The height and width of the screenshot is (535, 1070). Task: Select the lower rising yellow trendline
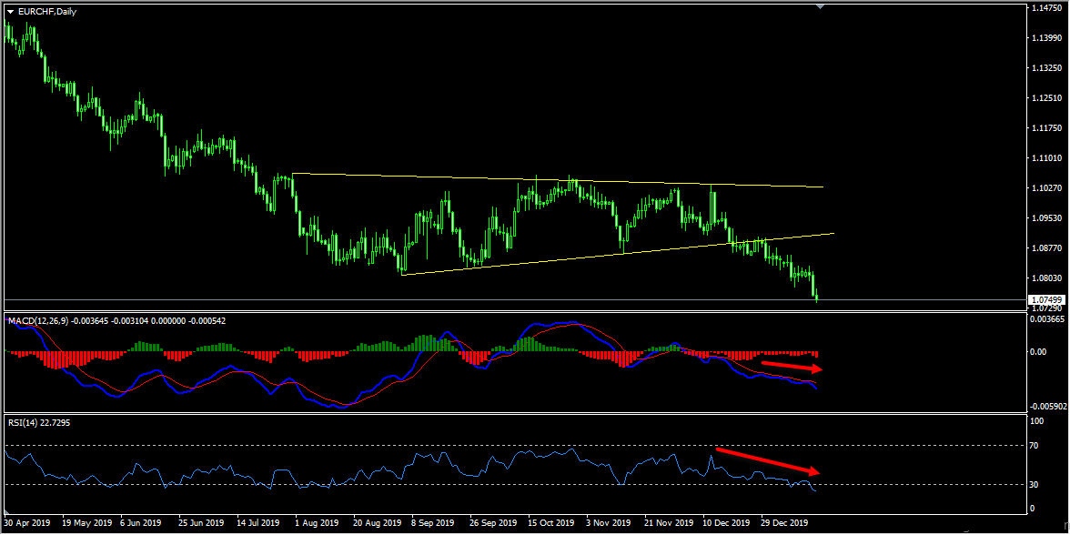pos(618,254)
